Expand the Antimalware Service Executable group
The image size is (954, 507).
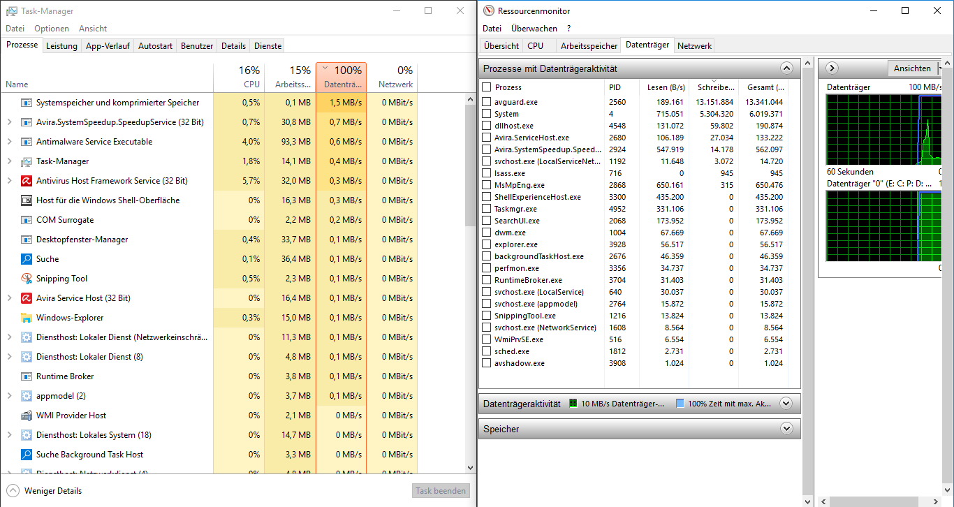(9, 142)
